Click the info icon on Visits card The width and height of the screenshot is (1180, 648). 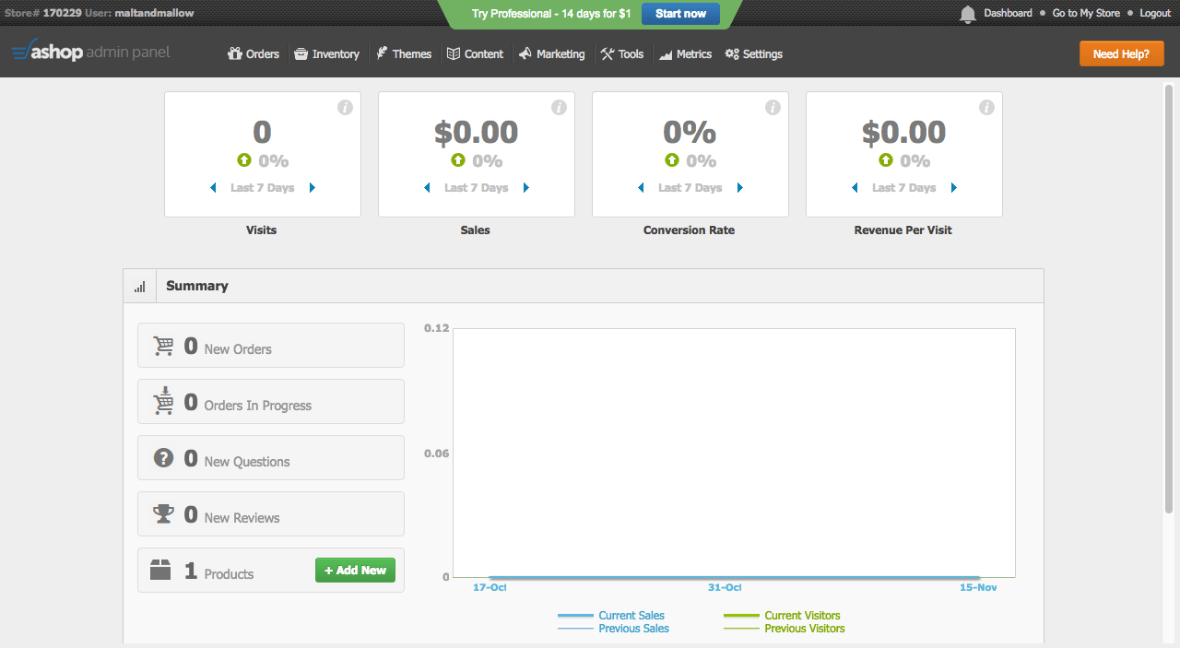tap(345, 108)
